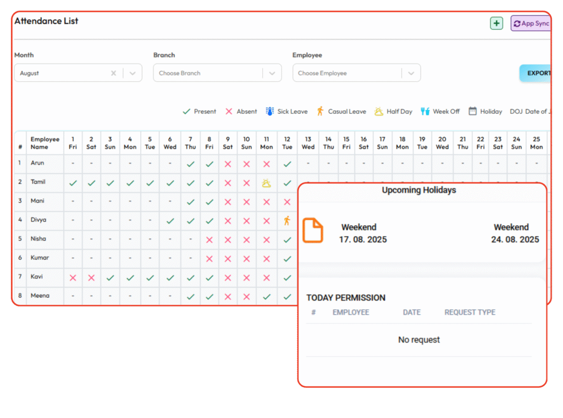This screenshot has width=563, height=418.
Task: Click the Employee Name column header
Action: 45,143
